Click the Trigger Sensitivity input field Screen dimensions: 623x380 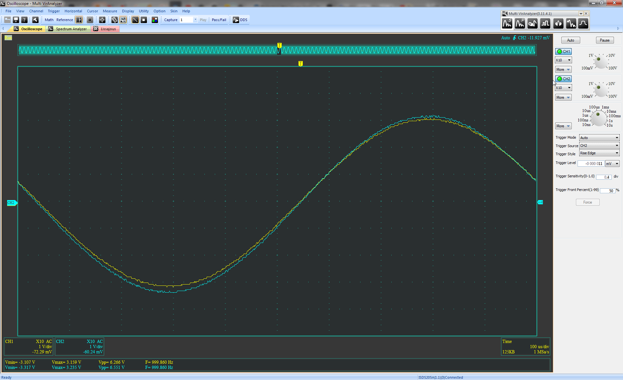604,177
